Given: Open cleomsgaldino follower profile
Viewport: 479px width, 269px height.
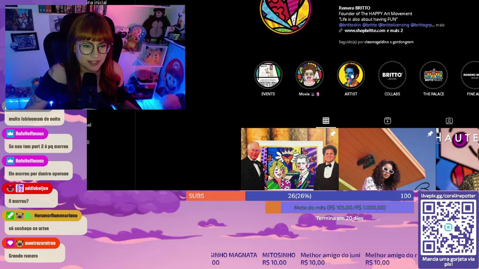Looking at the screenshot, I should pyautogui.click(x=376, y=42).
